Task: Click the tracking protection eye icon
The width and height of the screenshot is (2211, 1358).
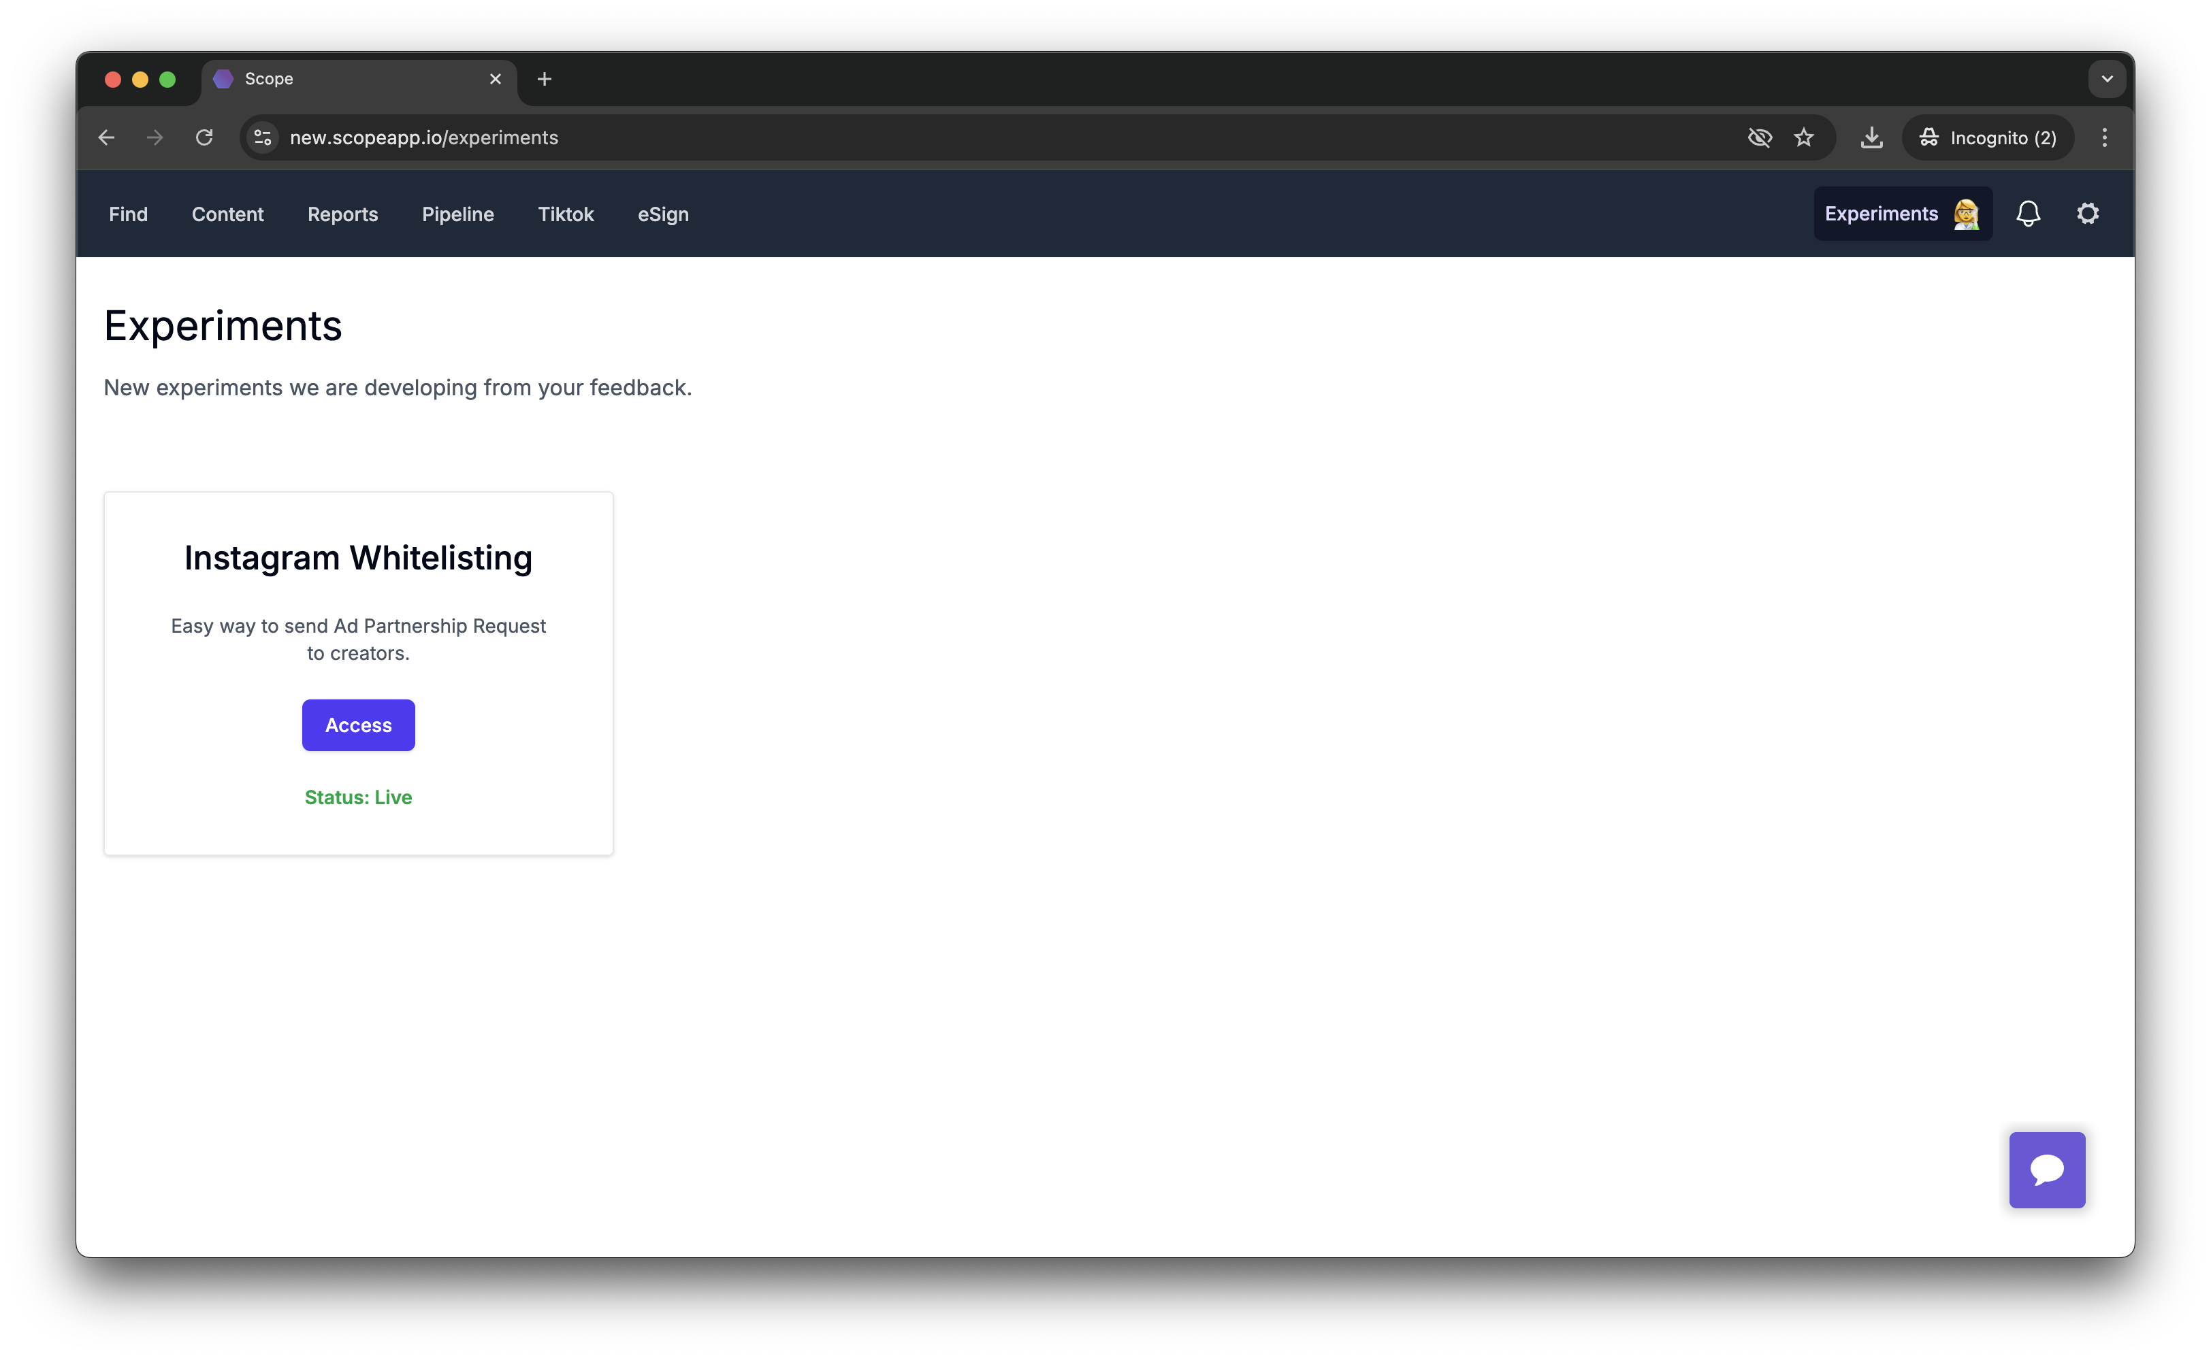Action: coord(1759,137)
